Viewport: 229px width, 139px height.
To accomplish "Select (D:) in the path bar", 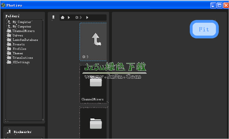I will tap(79, 18).
